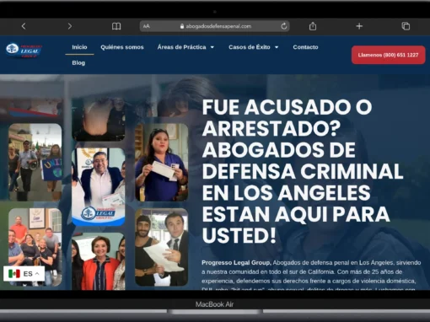The image size is (430, 322).
Task: Open the group photo of the seated team
Action: tap(35, 247)
